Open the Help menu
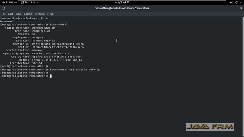This screenshot has height=137, width=244. pos(50,14)
